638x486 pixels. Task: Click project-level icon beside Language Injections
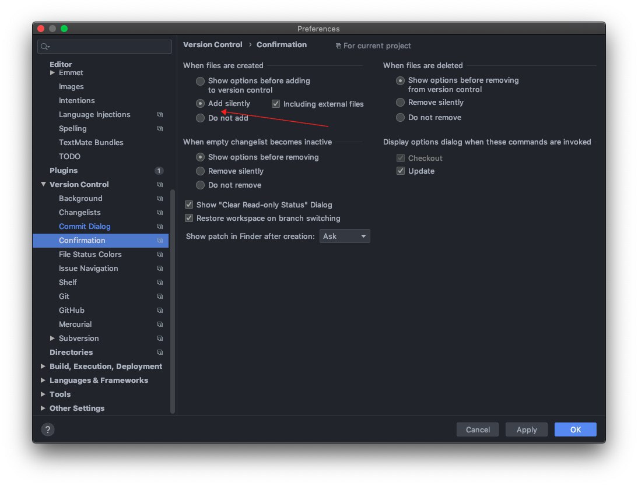[160, 115]
